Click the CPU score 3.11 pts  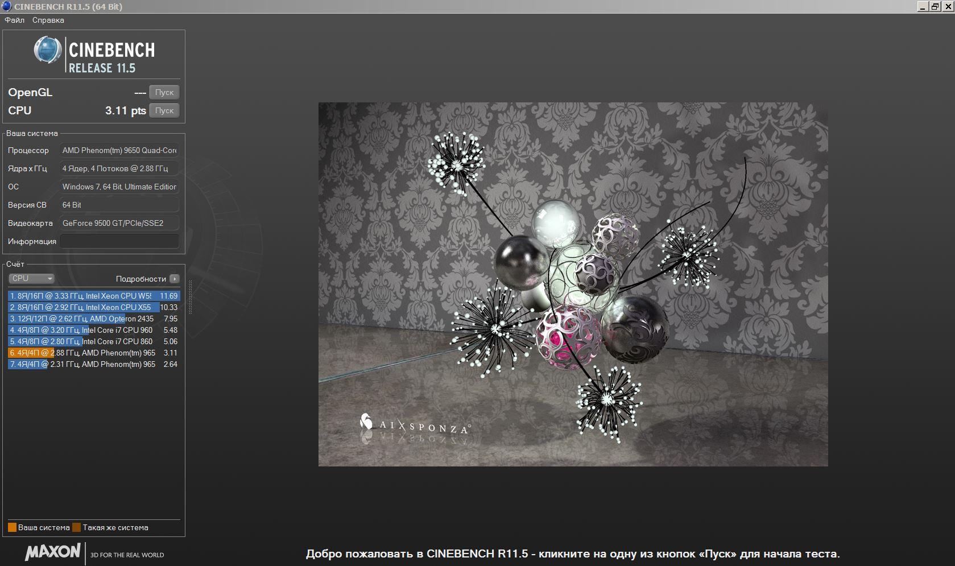(x=126, y=110)
